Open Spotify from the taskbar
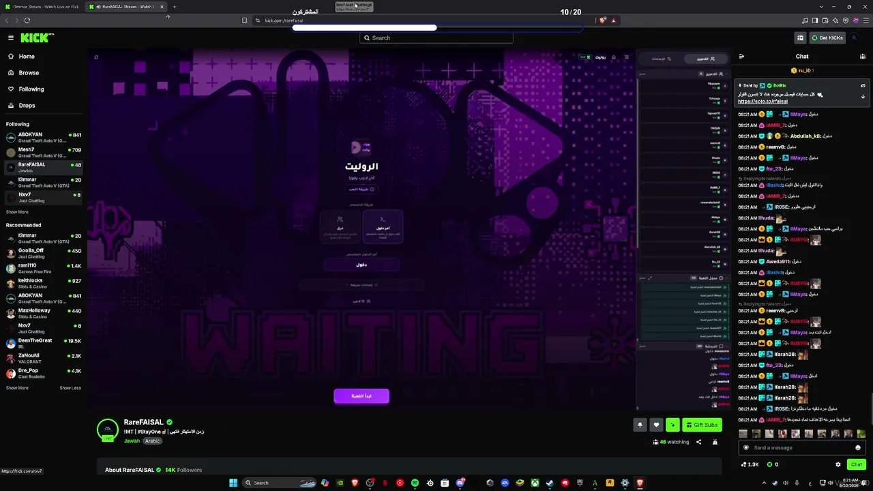 click(x=415, y=483)
